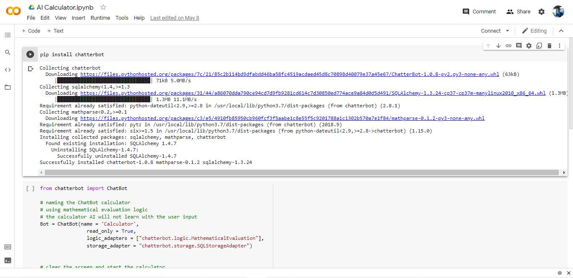The height and width of the screenshot is (278, 573).
Task: Click the '# naming the ChatBot calculator' comment
Action: coord(85,203)
